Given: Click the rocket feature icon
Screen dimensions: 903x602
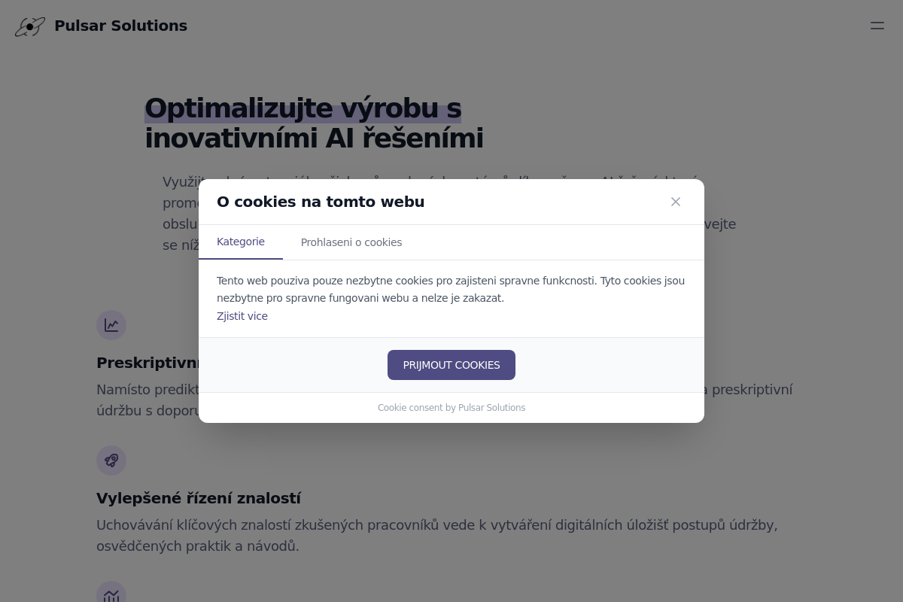Looking at the screenshot, I should pos(111,461).
